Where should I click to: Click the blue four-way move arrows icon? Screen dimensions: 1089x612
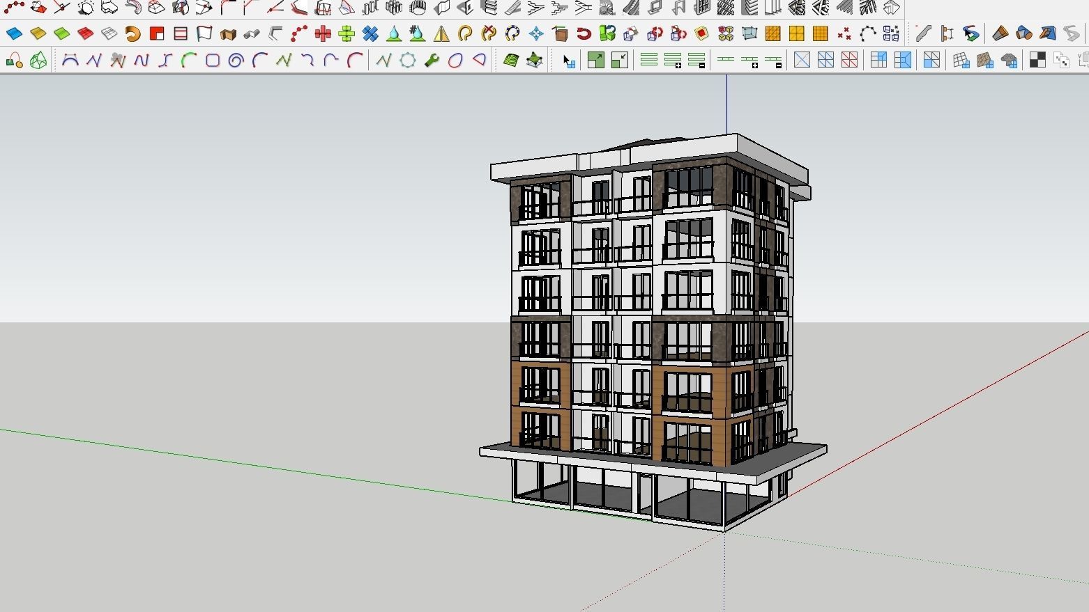pyautogui.click(x=536, y=33)
